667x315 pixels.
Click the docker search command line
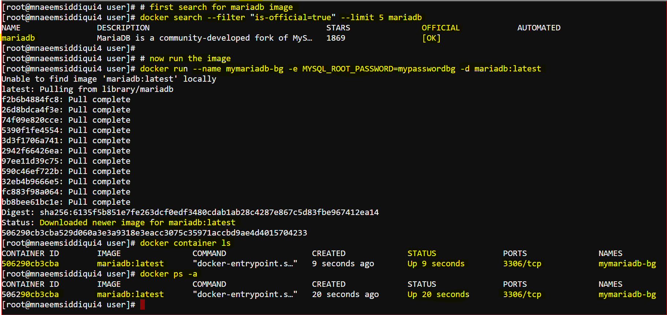click(x=281, y=18)
